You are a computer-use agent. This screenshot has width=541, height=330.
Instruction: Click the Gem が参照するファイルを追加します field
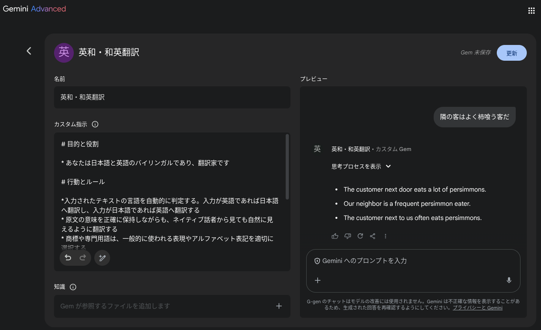pyautogui.click(x=172, y=306)
